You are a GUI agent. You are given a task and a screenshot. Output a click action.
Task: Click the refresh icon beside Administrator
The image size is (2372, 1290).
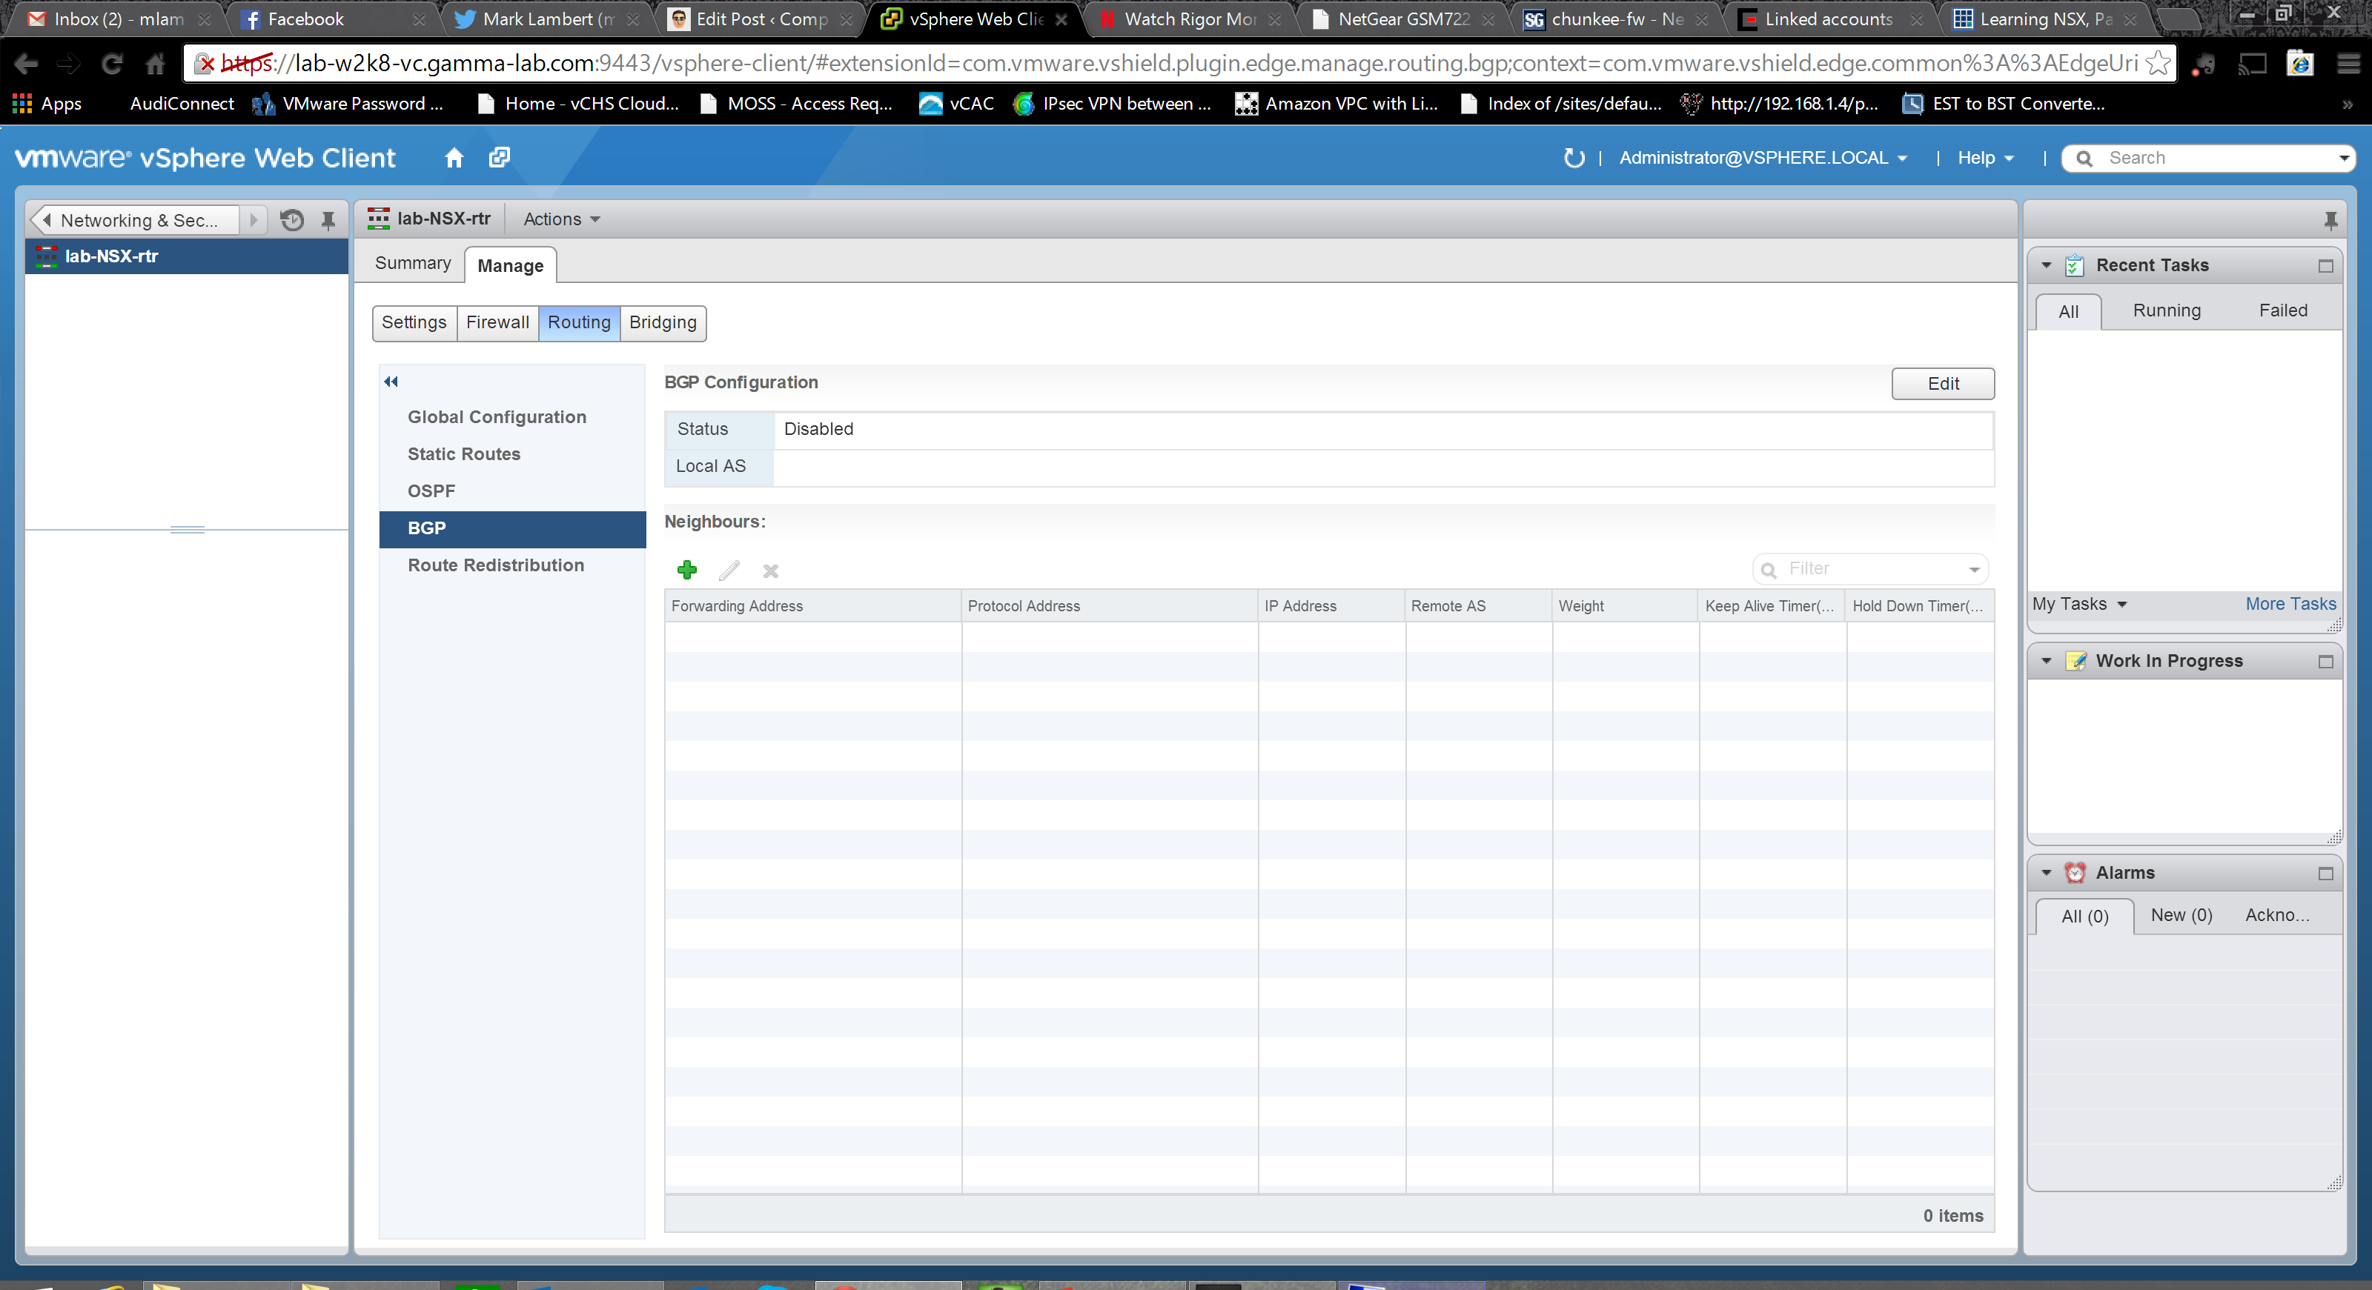click(1574, 159)
